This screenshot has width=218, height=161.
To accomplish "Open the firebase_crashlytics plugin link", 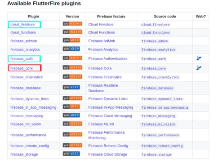I will pos(27,77).
